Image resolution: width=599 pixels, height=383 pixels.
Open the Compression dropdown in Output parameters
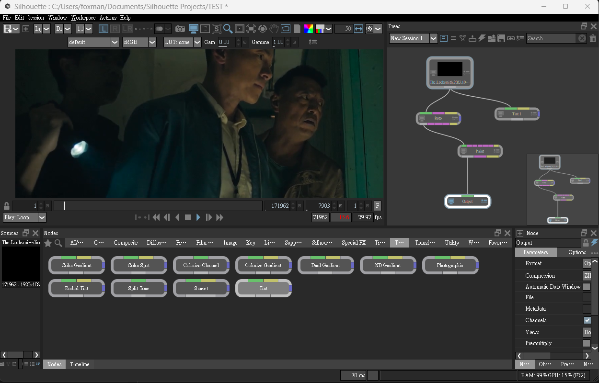click(x=587, y=276)
